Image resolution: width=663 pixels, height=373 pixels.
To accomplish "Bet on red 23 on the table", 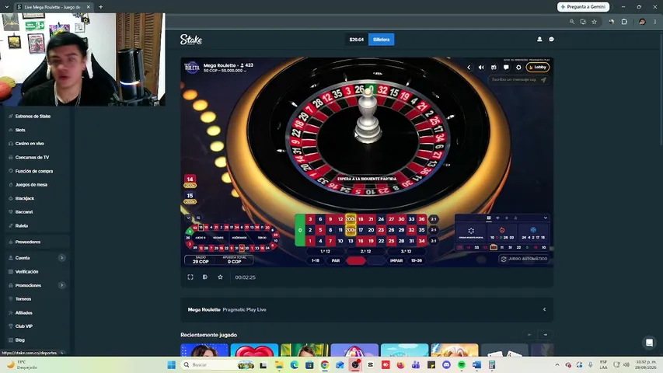I will point(381,230).
